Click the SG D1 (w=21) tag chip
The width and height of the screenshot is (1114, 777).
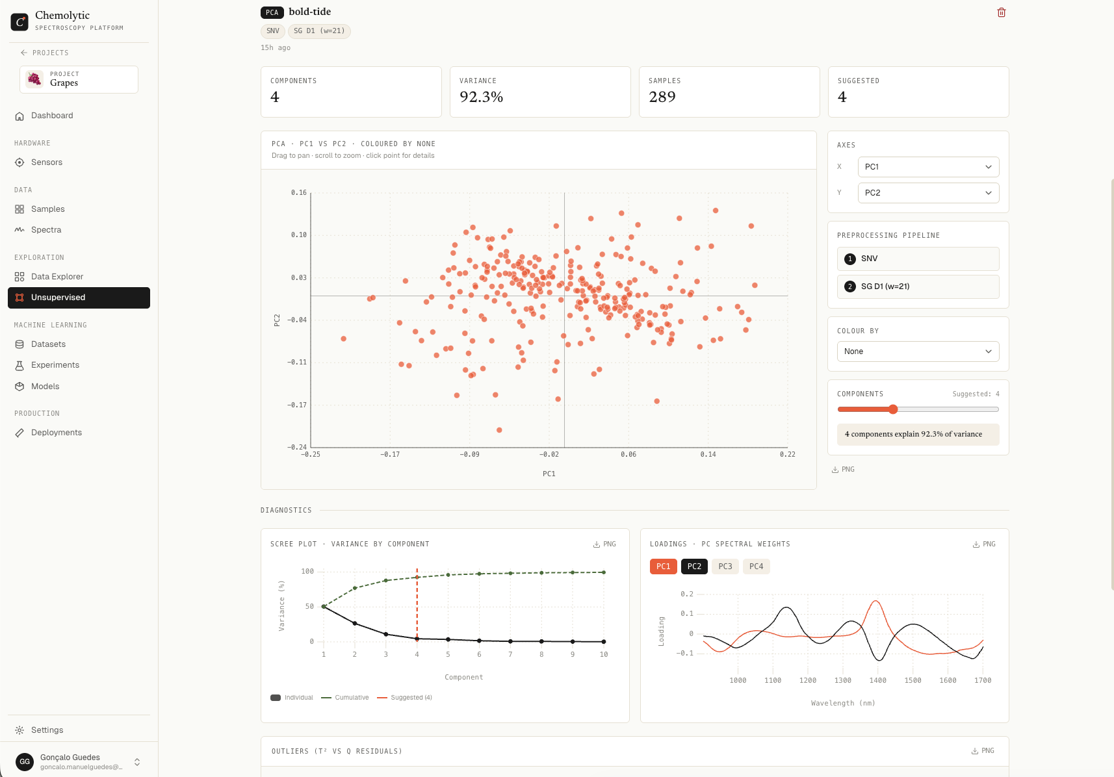(319, 31)
